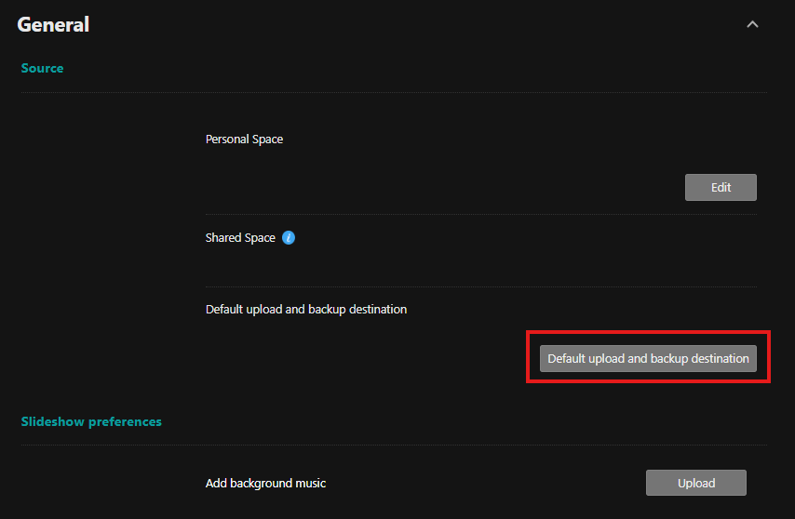This screenshot has width=795, height=519.
Task: Open the red-outlined backup destination button
Action: point(648,358)
